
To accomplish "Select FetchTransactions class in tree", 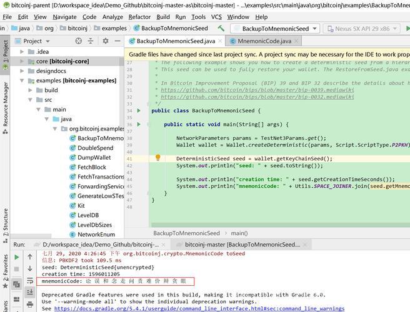I will pos(97,177).
